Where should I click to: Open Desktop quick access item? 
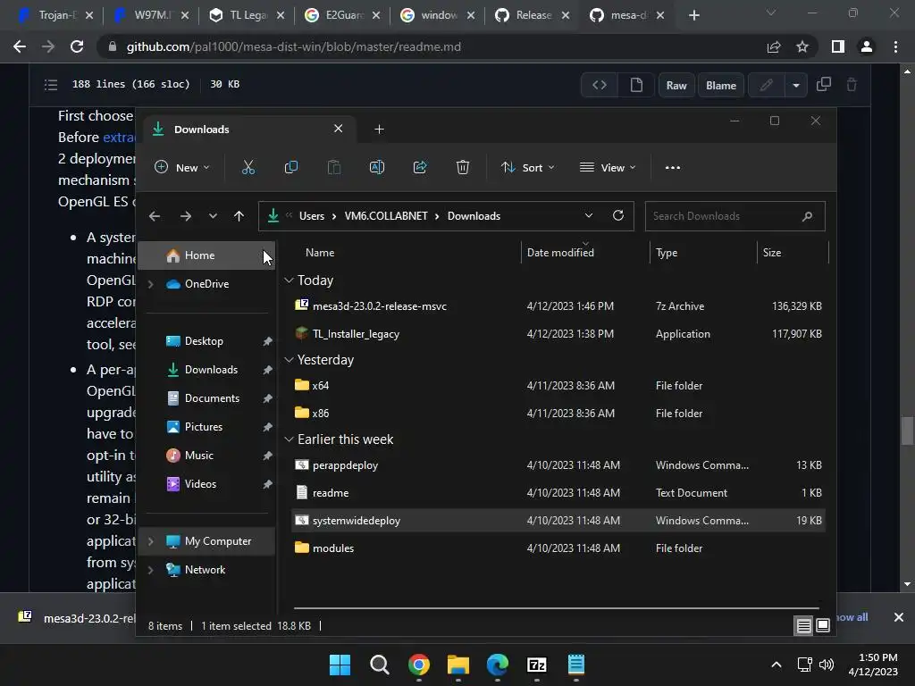tap(206, 341)
